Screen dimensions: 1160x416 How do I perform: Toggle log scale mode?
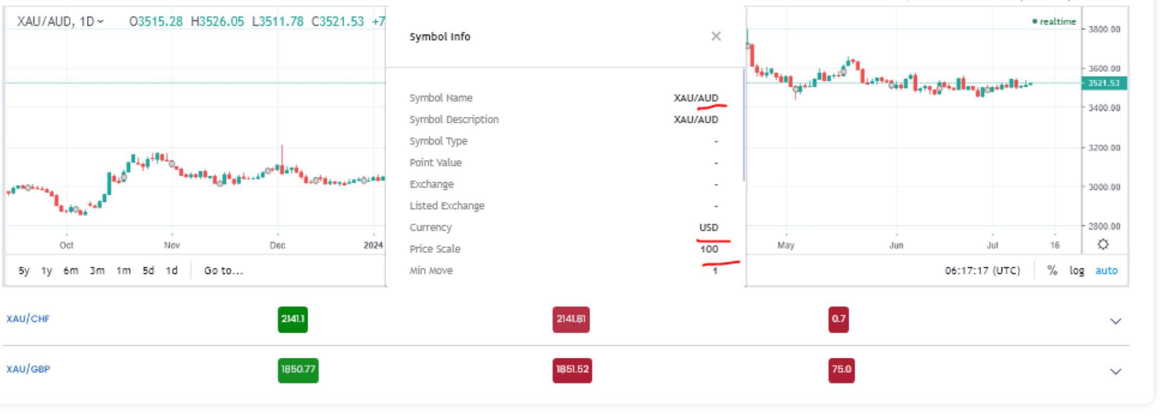tap(1077, 270)
